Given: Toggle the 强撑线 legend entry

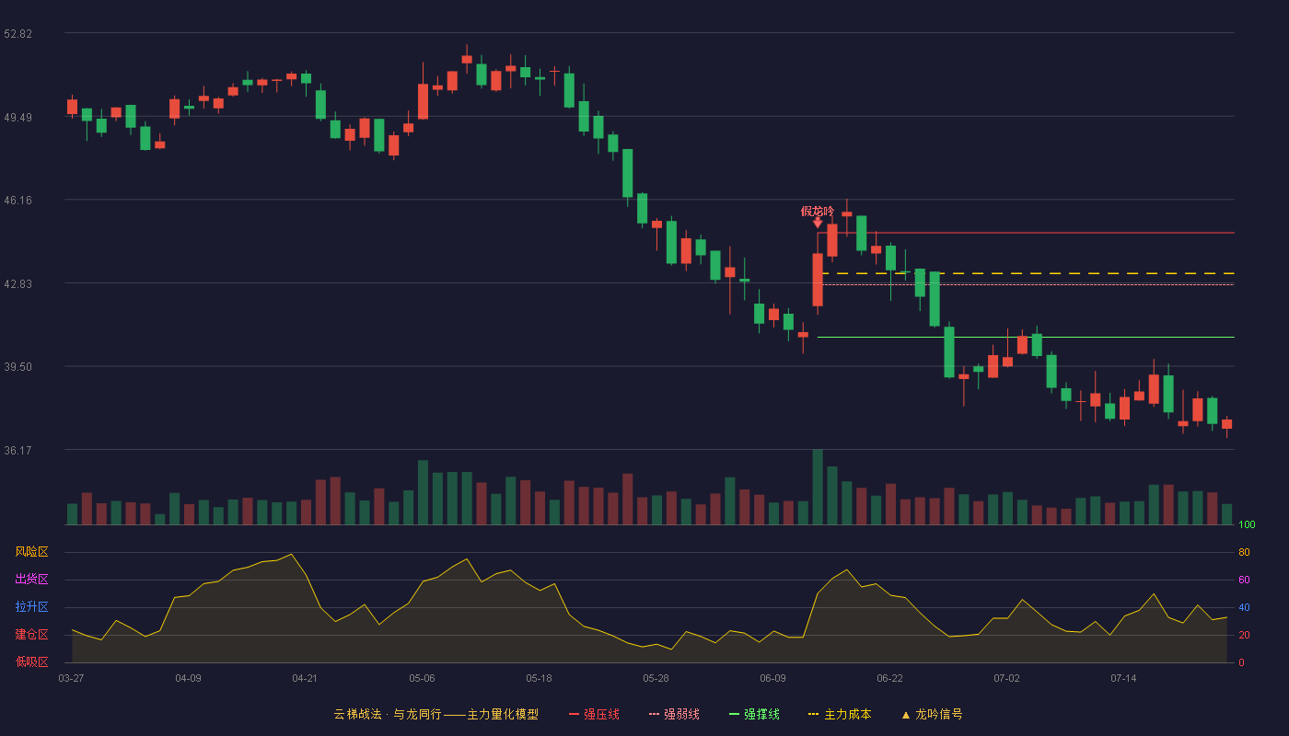Looking at the screenshot, I should click(754, 714).
